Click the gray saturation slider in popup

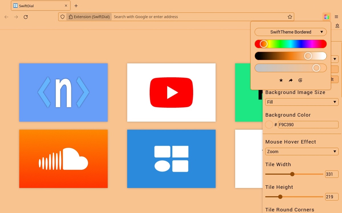[291, 68]
